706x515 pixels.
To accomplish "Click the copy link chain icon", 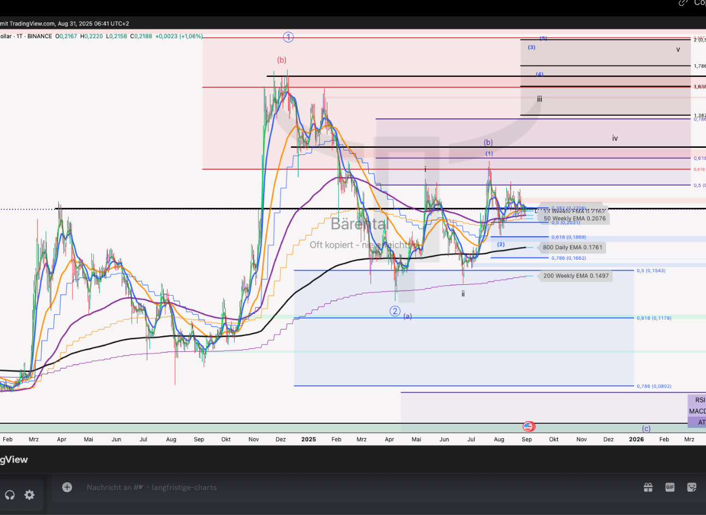I will point(683,3).
